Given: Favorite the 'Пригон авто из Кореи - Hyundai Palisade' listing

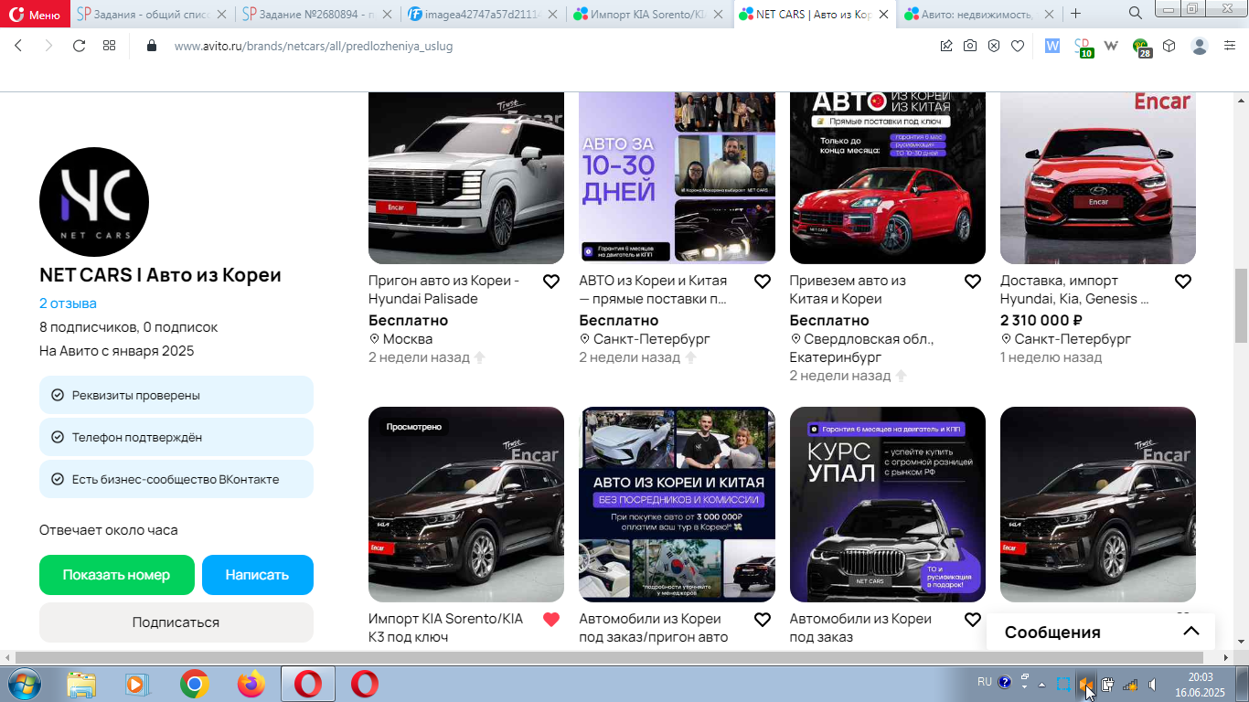Looking at the screenshot, I should pos(551,282).
